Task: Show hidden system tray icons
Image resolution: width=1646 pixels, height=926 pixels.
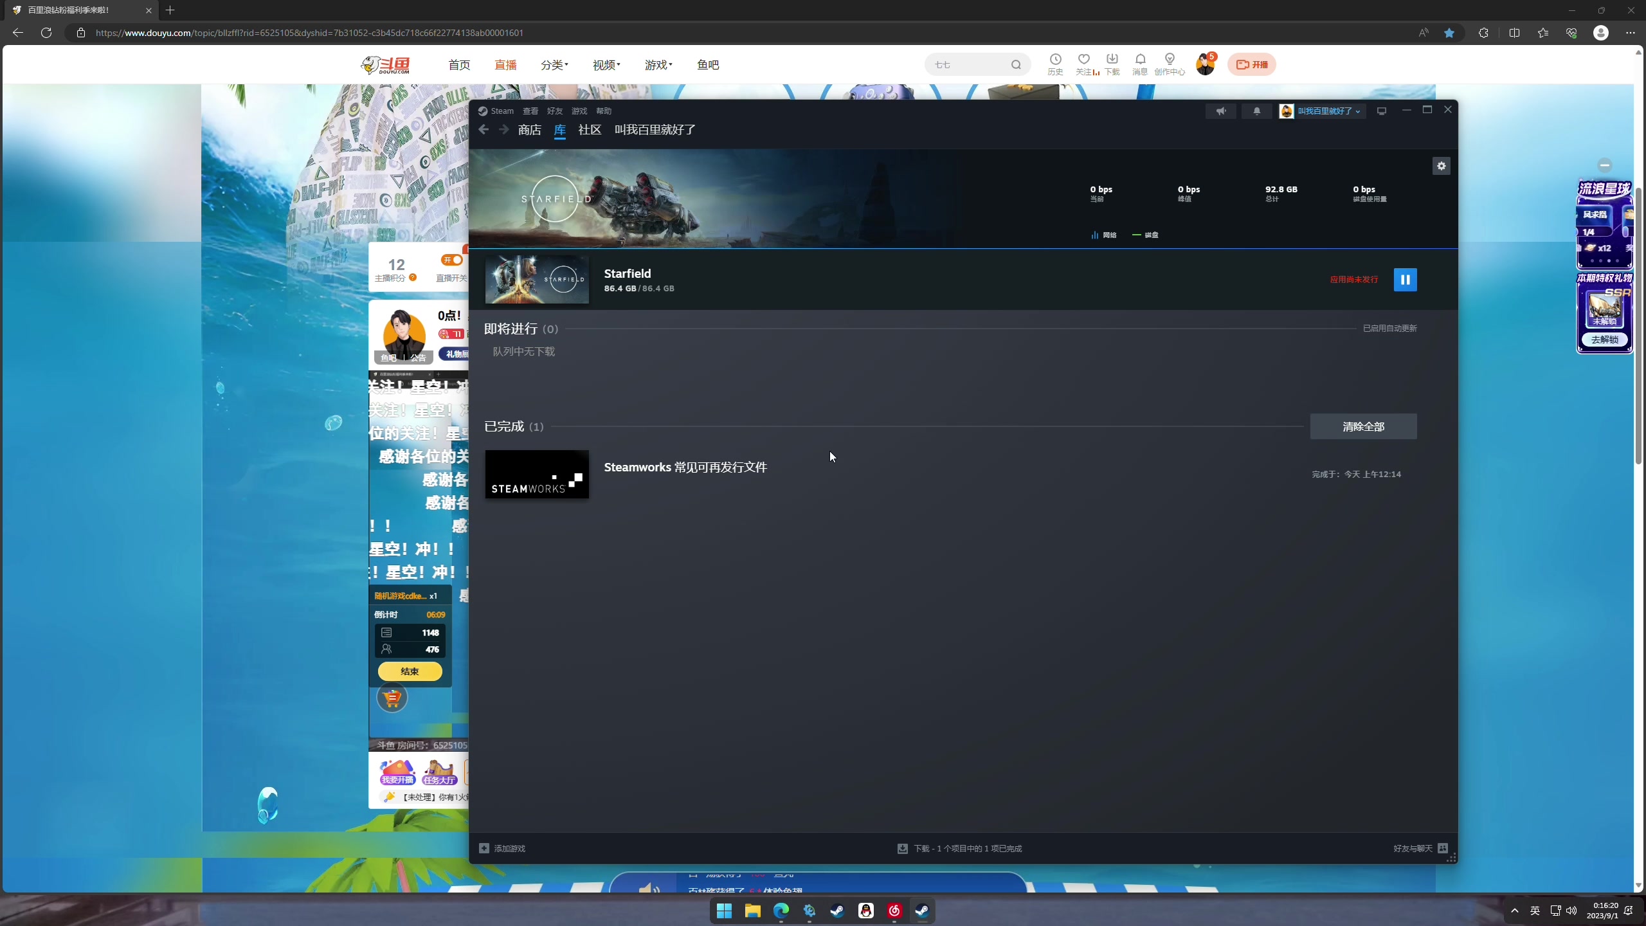Action: click(1515, 911)
